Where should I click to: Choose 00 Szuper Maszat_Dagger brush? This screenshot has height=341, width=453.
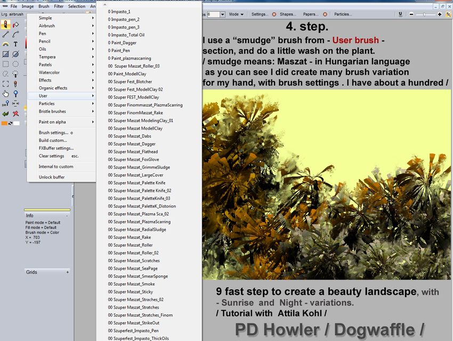click(x=132, y=144)
